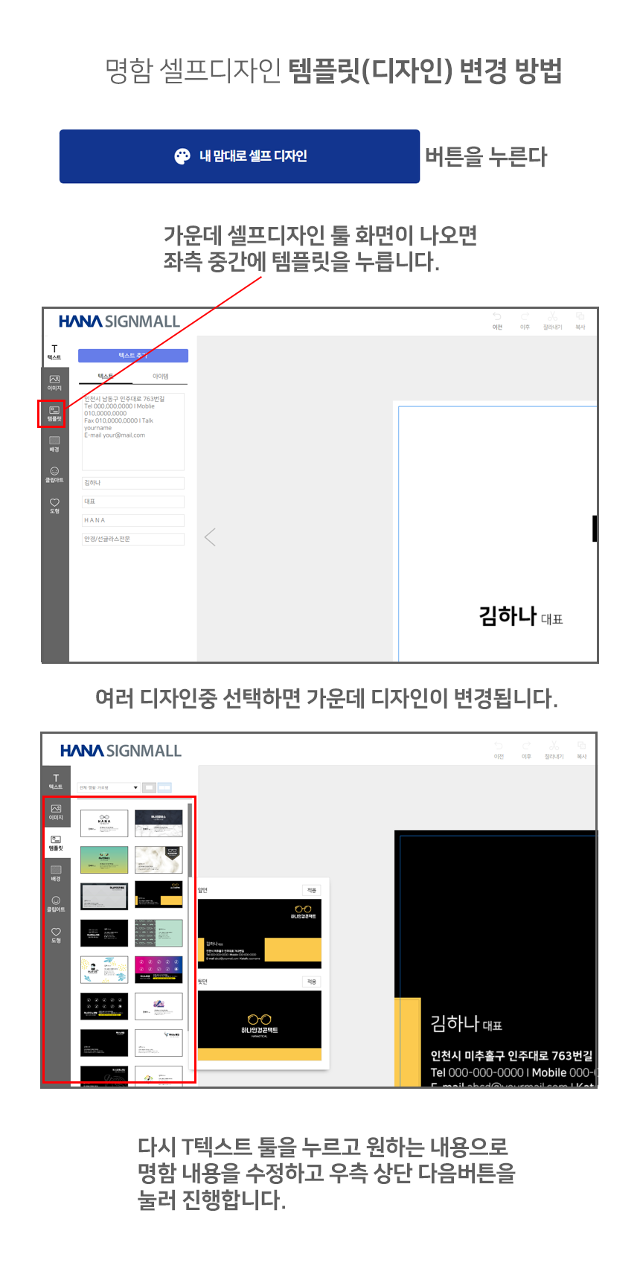640x1283 pixels.
Task: Click 이후 redo icon in upper editor toolbar
Action: 525,320
